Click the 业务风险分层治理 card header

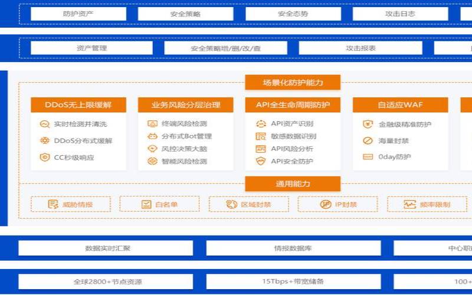[x=186, y=105]
